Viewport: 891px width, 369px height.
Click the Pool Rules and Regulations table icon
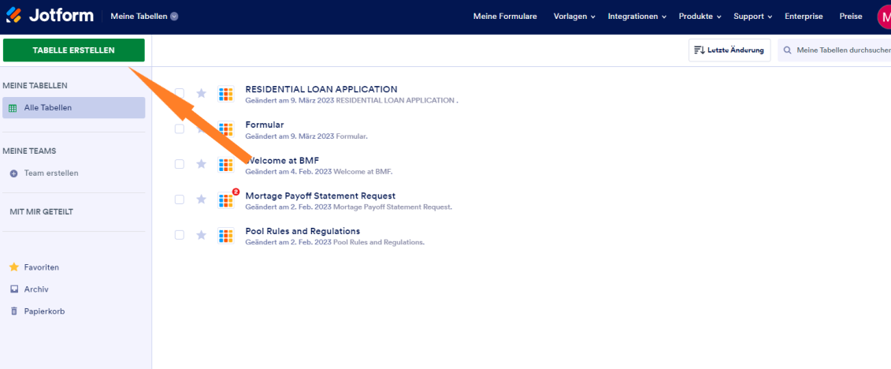(226, 236)
